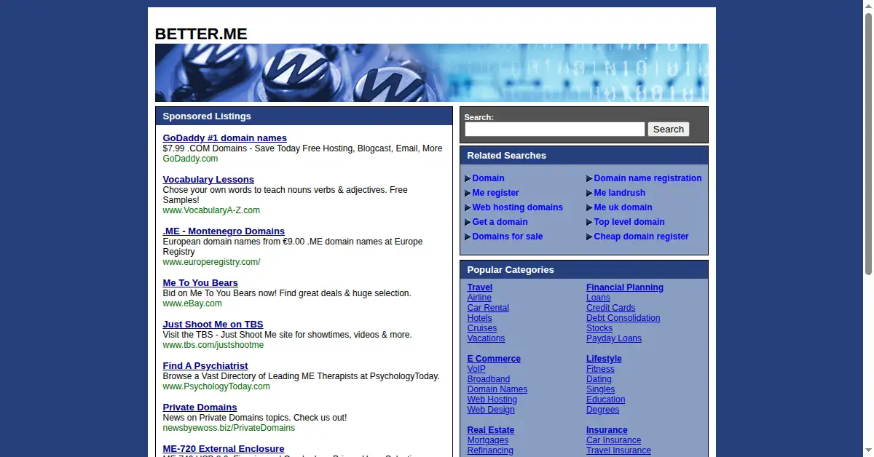The image size is (874, 457).
Task: Open the Hotels category link
Action: pos(479,318)
